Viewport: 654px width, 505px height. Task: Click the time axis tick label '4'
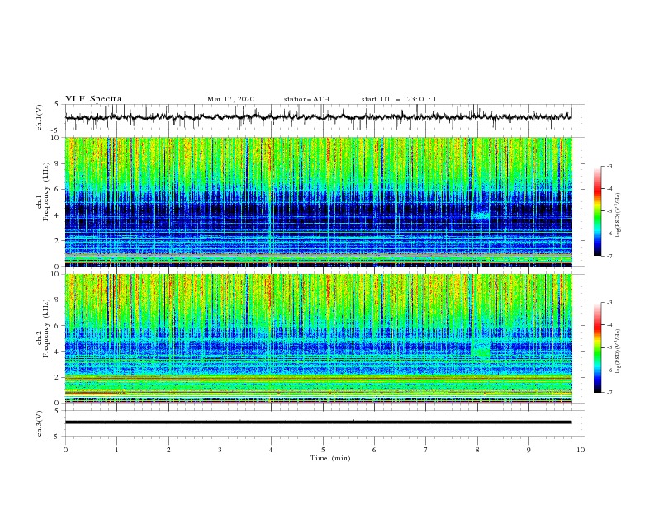coord(271,450)
